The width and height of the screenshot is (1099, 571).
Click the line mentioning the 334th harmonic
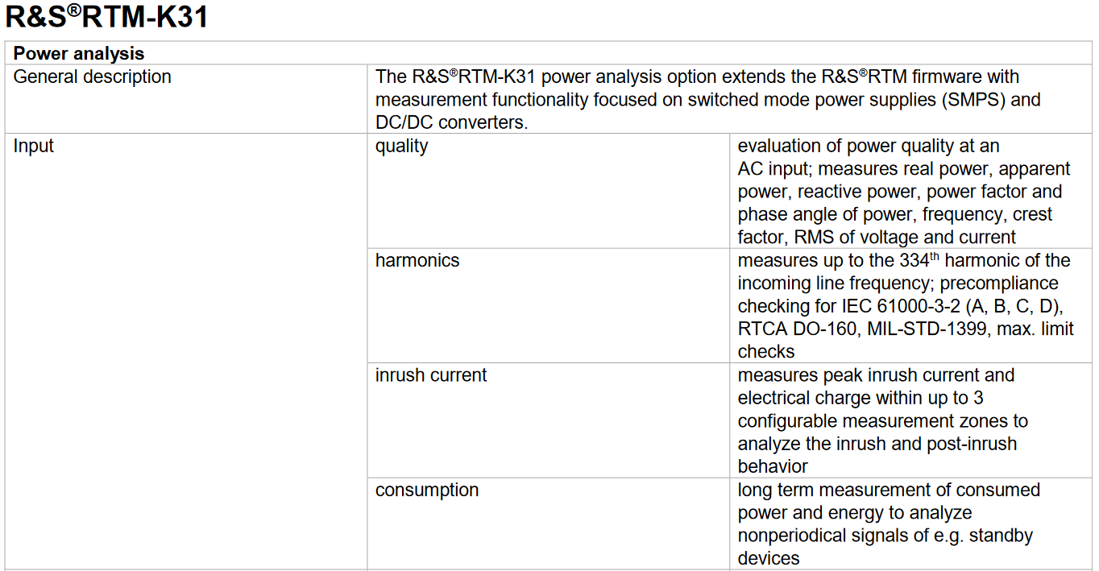(904, 261)
